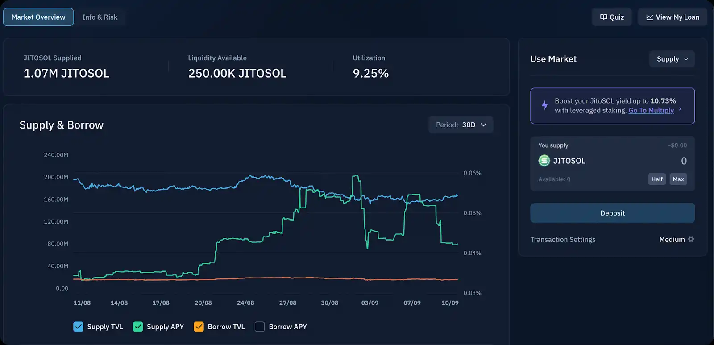The height and width of the screenshot is (345, 714).
Task: Click the Half amount button
Action: pos(657,179)
